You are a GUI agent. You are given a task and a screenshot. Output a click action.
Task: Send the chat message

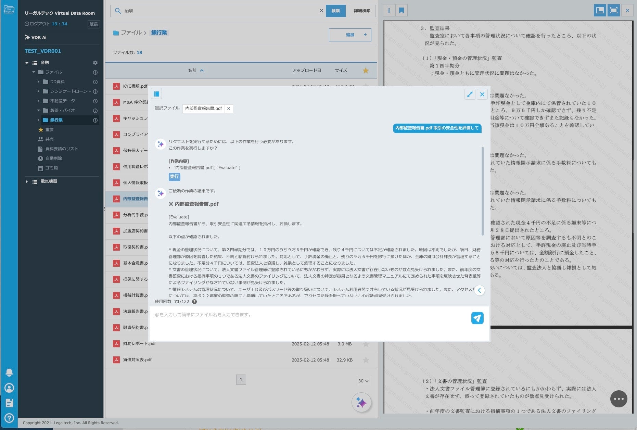coord(477,318)
